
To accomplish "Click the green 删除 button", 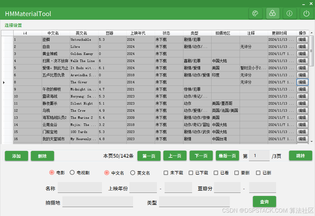I will tap(42, 156).
